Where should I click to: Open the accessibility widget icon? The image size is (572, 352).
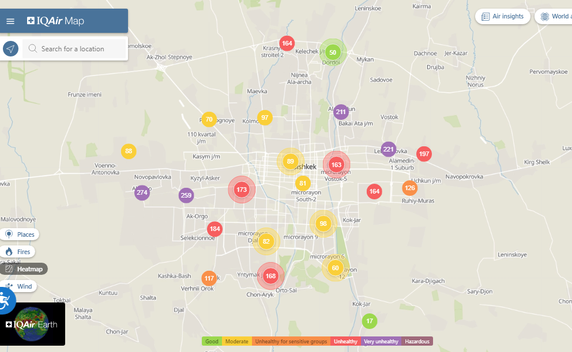pos(5,300)
